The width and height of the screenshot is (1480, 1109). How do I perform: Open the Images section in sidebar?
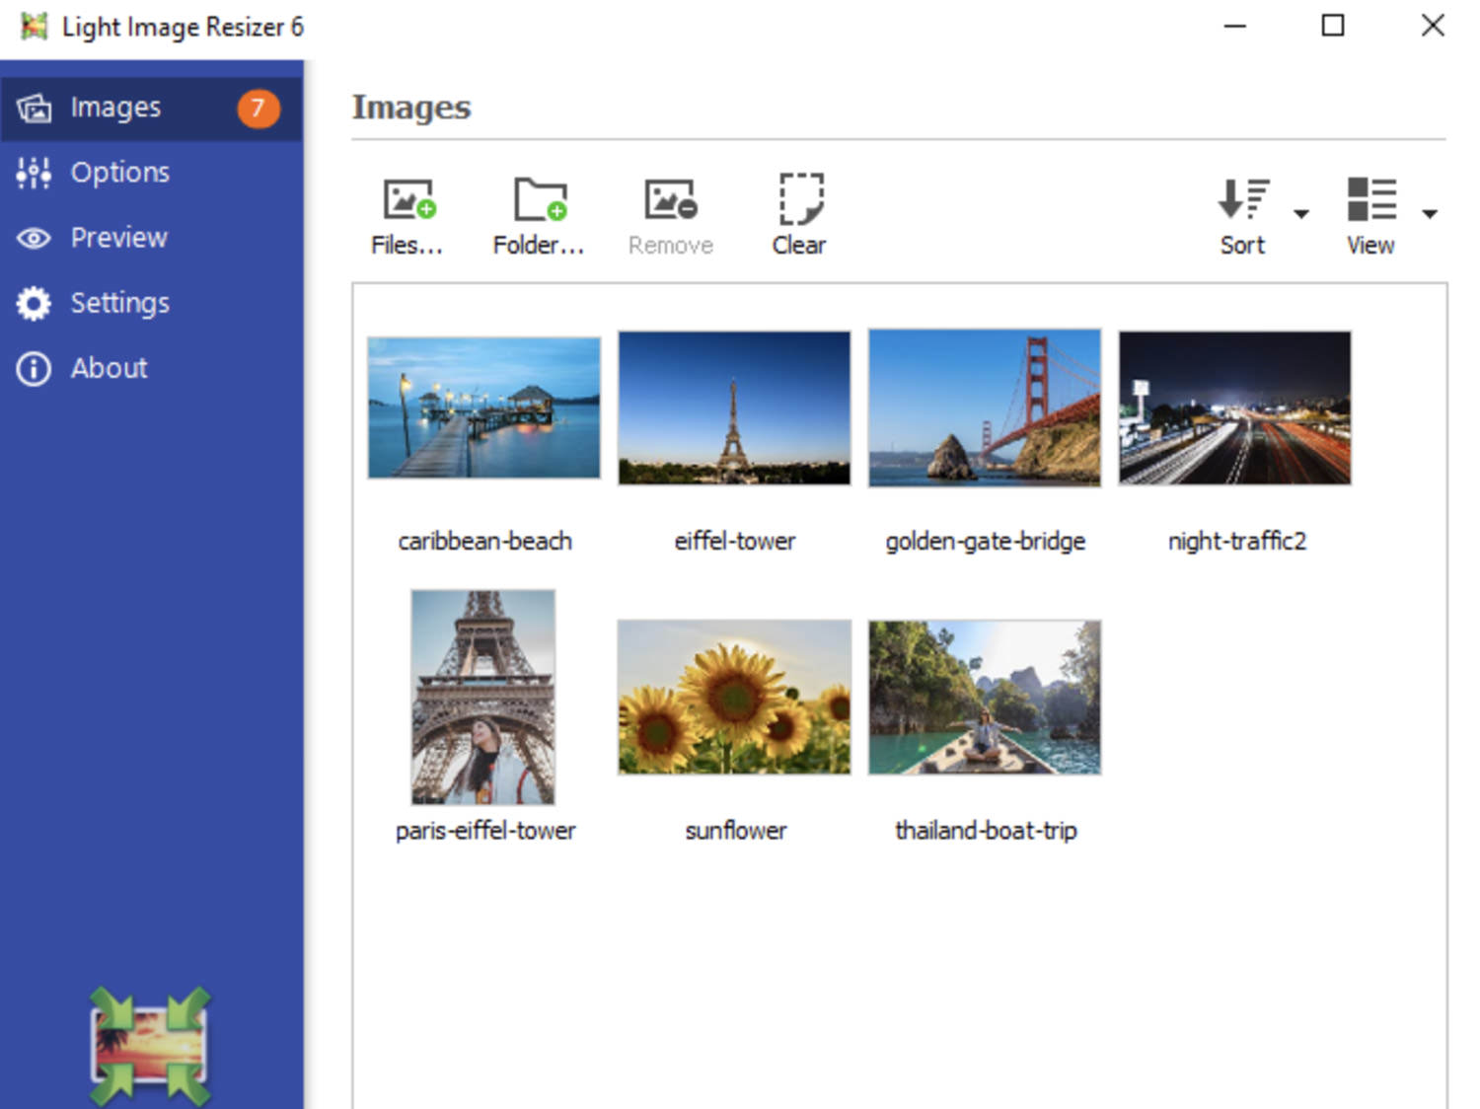151,108
